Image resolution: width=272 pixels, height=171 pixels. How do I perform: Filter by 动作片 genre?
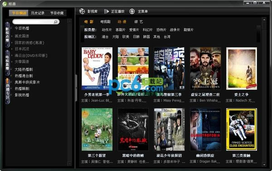(x=107, y=30)
